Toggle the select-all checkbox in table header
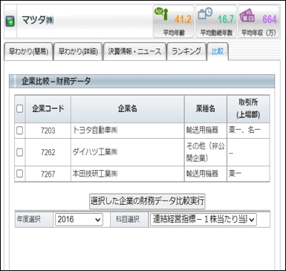286x271 pixels. pyautogui.click(x=20, y=108)
